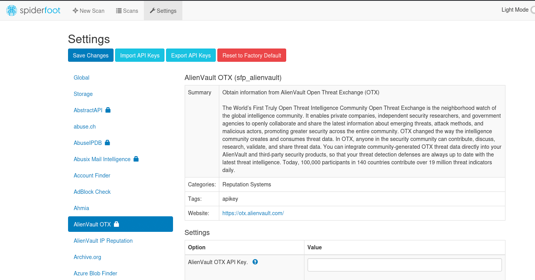Image resolution: width=535 pixels, height=280 pixels.
Task: Open the New Scan tab
Action: 89,10
